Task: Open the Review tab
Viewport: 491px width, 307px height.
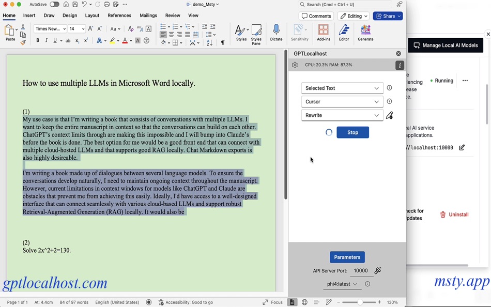Action: [173, 16]
